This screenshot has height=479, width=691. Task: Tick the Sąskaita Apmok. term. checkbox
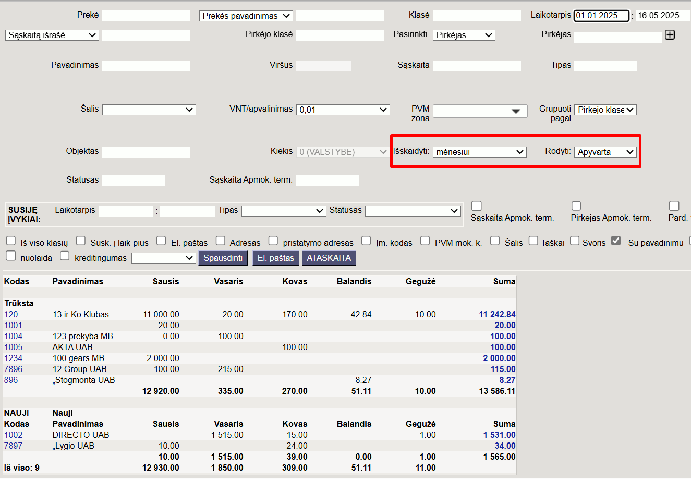point(476,206)
